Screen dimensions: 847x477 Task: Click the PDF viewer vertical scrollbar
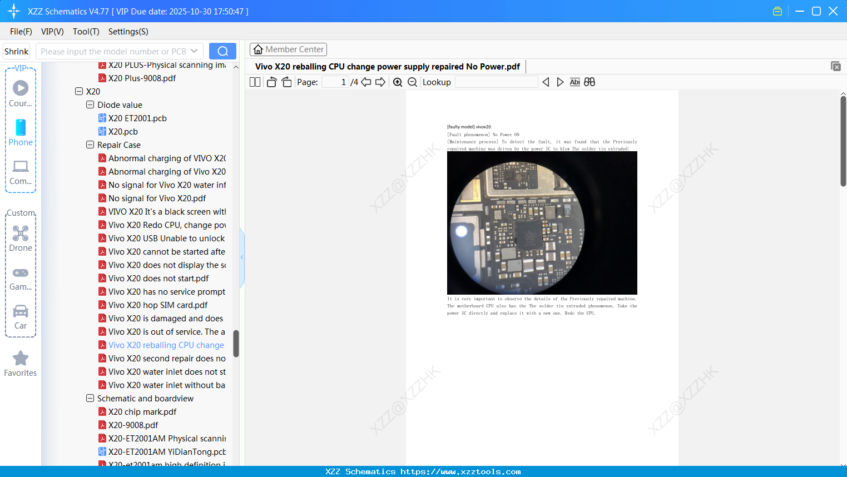click(843, 141)
